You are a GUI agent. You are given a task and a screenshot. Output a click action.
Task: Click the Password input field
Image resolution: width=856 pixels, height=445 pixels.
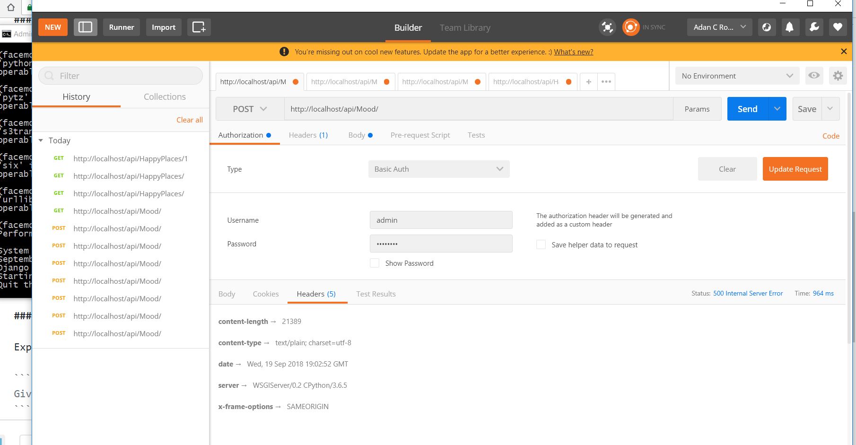441,244
